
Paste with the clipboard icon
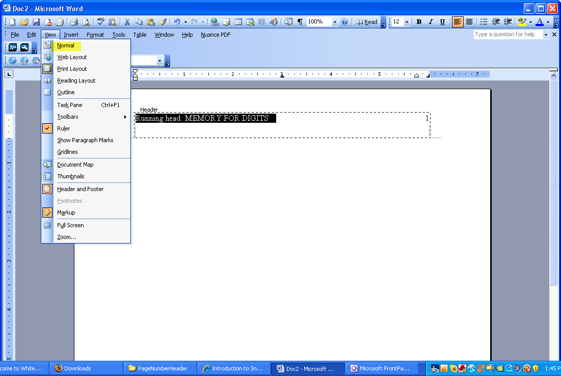point(151,22)
